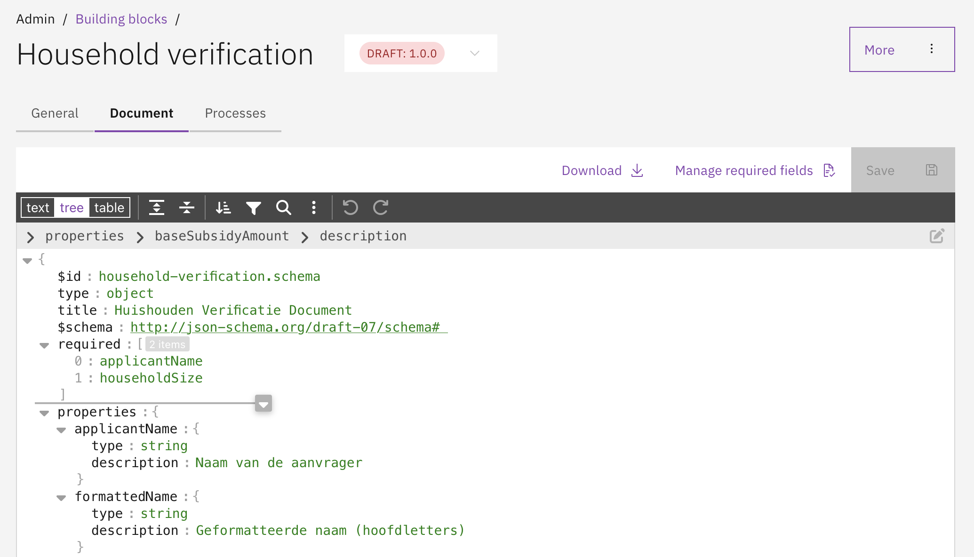The image size is (974, 557).
Task: Click the expand all fields icon
Action: point(157,207)
